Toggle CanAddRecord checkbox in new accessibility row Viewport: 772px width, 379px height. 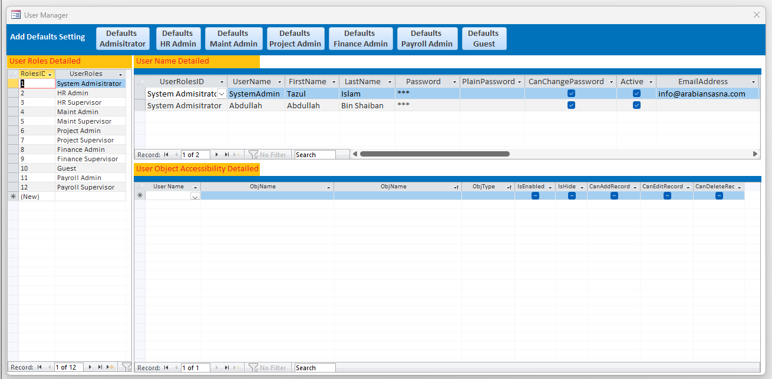[x=614, y=196]
